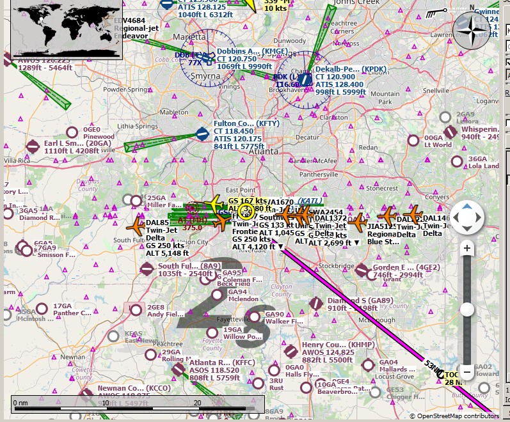510x422 pixels.
Task: Click the map distance scale bar
Action: (x=138, y=405)
